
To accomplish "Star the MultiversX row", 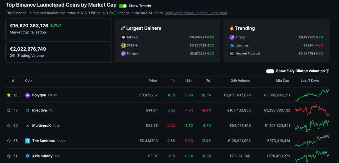I will tap(9, 126).
